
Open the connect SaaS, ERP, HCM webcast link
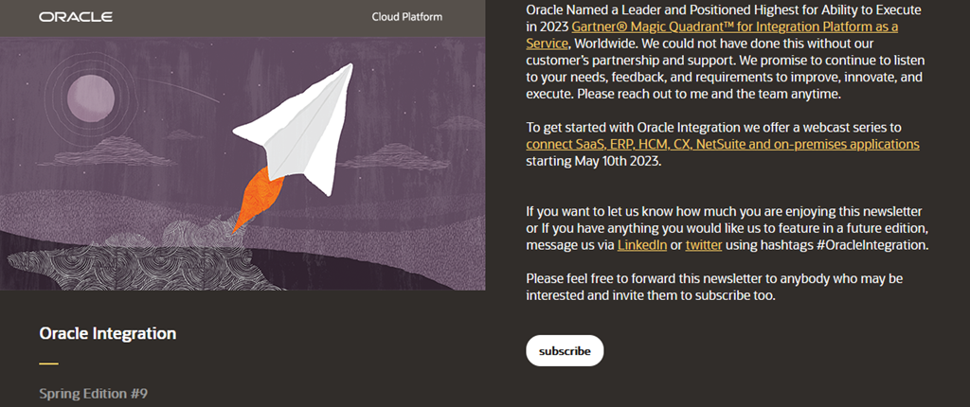pos(723,144)
